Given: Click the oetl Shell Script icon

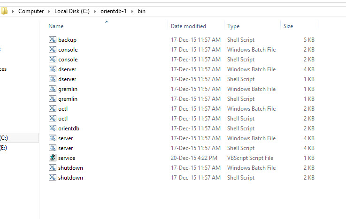Looking at the screenshot, I should [x=53, y=118].
